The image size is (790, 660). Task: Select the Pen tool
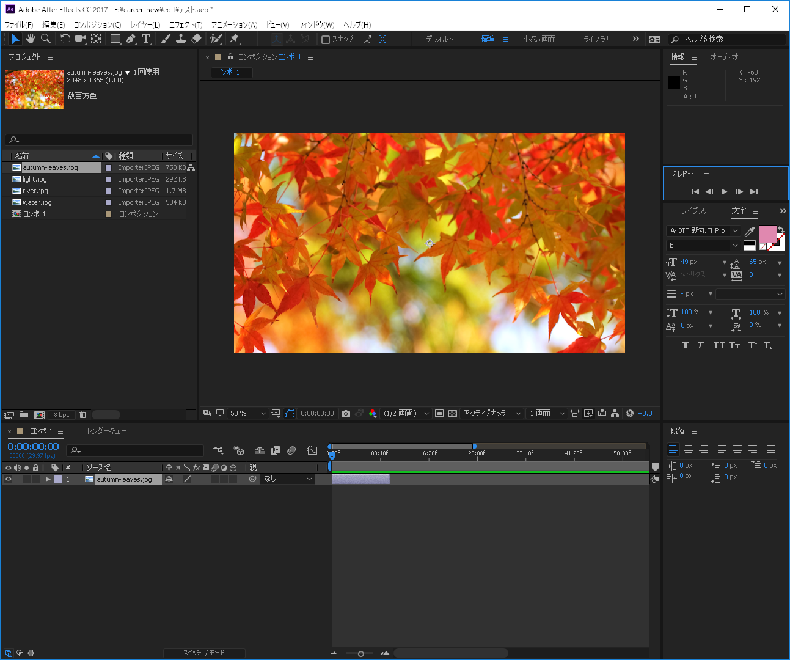coord(131,39)
